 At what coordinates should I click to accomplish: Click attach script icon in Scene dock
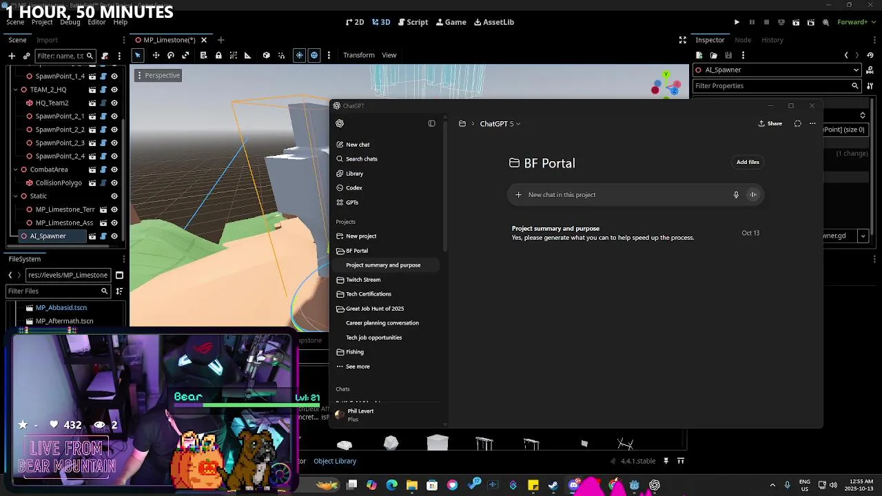coord(105,56)
